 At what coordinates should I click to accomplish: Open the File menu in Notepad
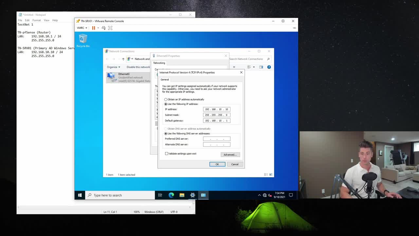(20, 20)
